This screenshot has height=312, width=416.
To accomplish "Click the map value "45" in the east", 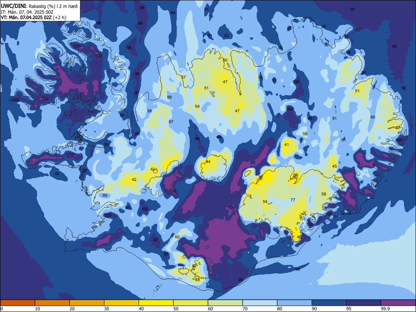I will click(x=334, y=166).
